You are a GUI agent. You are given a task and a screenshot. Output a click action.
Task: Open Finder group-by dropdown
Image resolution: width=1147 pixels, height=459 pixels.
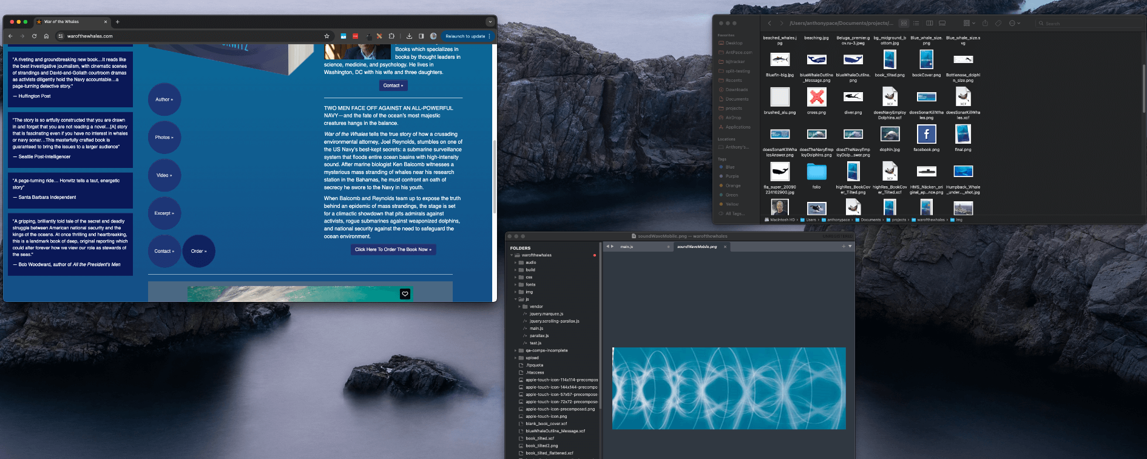click(x=969, y=23)
